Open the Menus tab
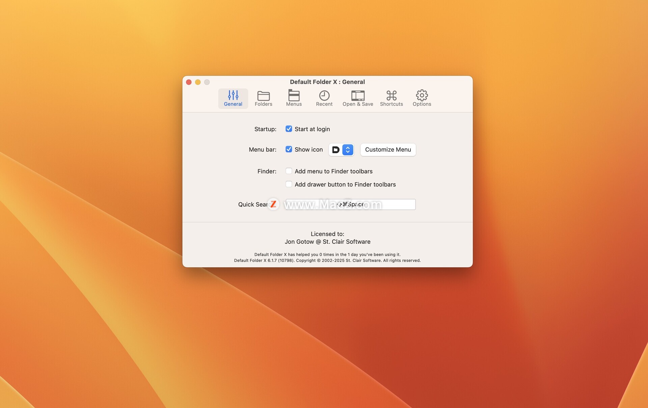Viewport: 648px width, 408px height. [294, 99]
